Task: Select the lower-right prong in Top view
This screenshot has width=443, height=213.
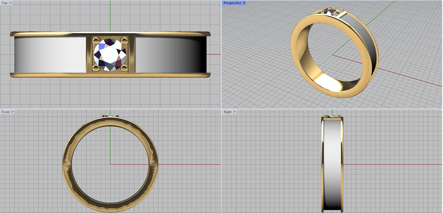Action: click(124, 68)
